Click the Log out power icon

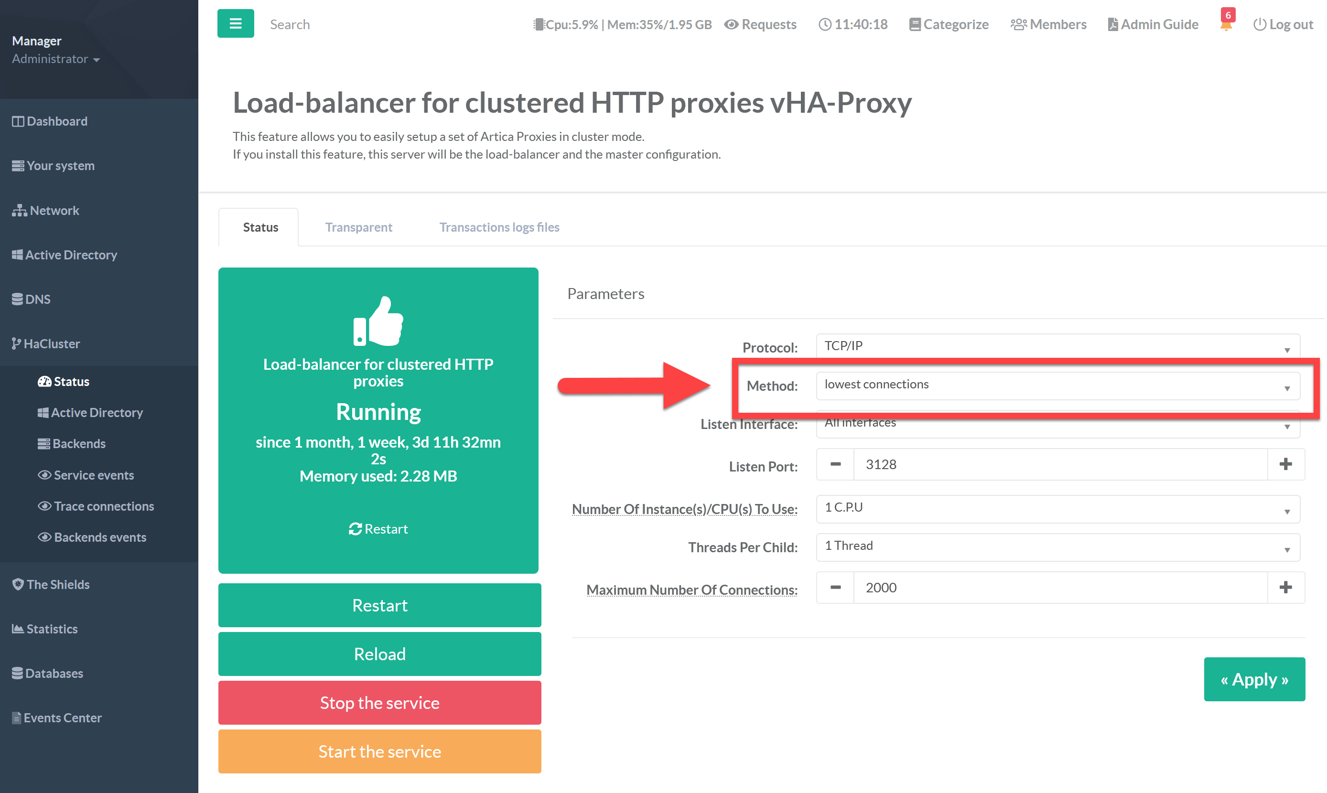click(1260, 24)
